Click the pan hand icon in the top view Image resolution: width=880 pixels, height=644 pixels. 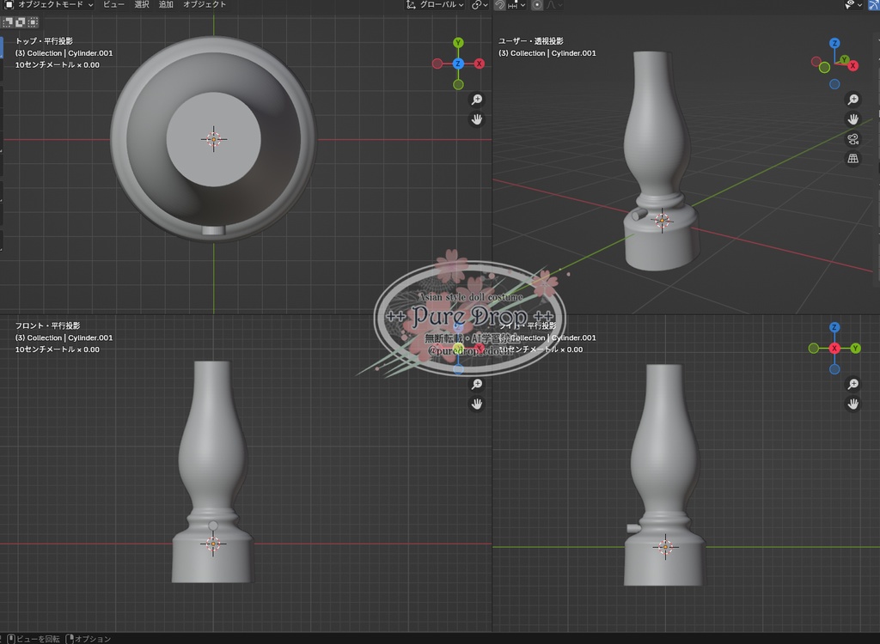tap(476, 119)
